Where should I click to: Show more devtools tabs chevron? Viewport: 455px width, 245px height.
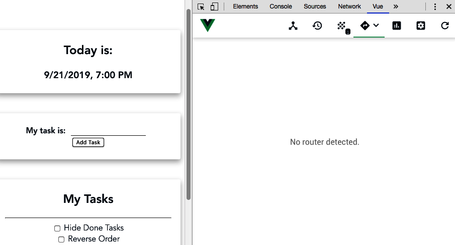[x=396, y=7]
